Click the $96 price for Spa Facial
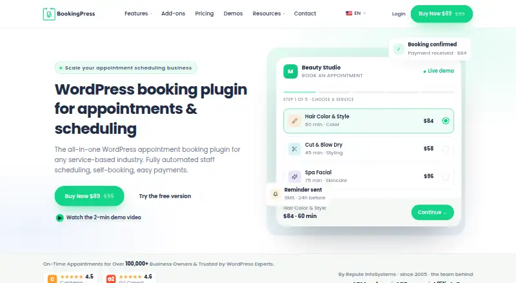 pyautogui.click(x=428, y=176)
